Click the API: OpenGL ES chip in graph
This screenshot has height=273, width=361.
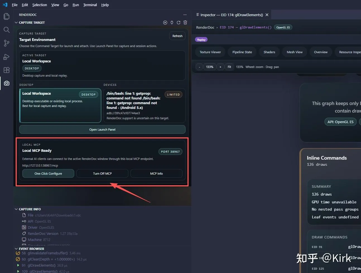340,122
